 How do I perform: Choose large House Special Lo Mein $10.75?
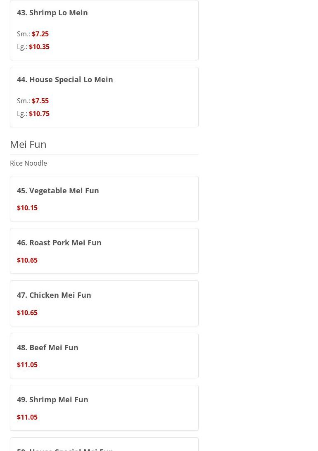[x=39, y=114]
